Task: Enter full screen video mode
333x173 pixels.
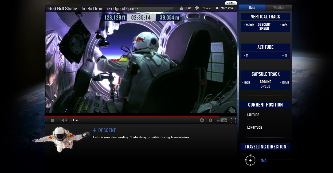Action: (x=233, y=120)
